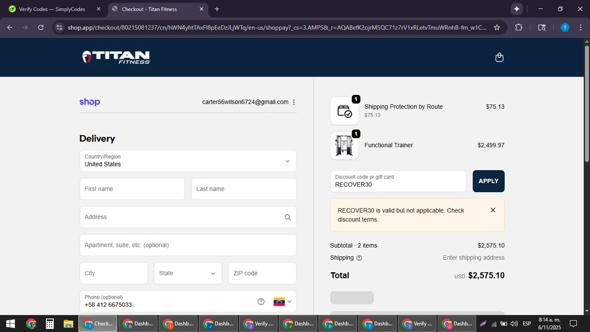Open the taskbar clock showing 8:14 a. m.

[x=549, y=324]
